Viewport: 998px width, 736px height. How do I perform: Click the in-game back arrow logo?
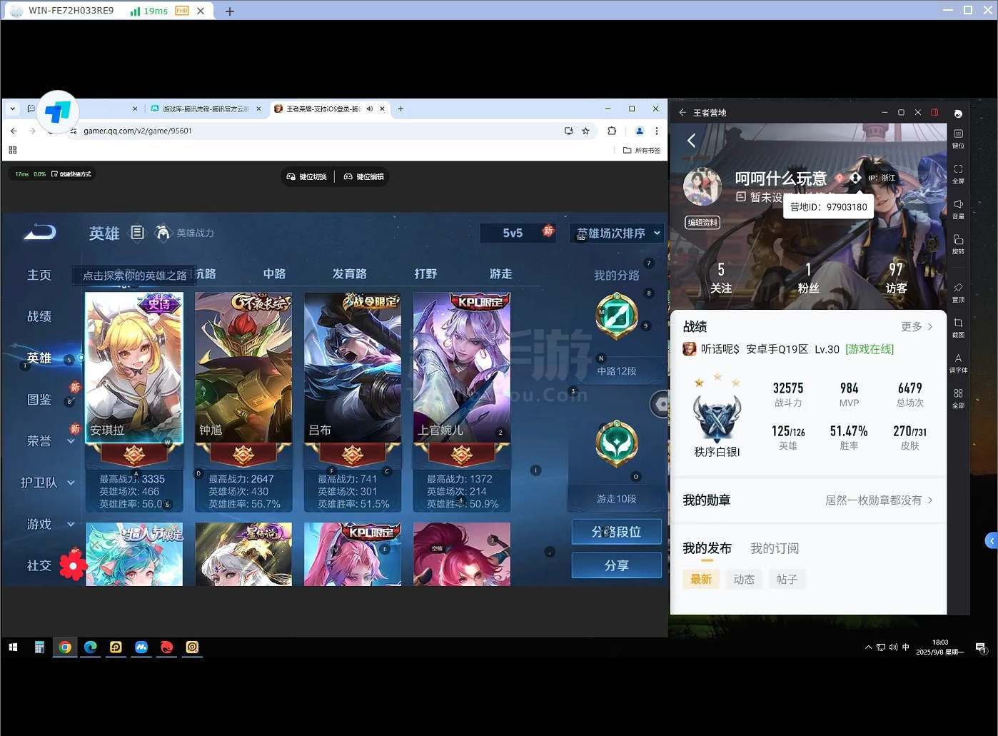40,232
